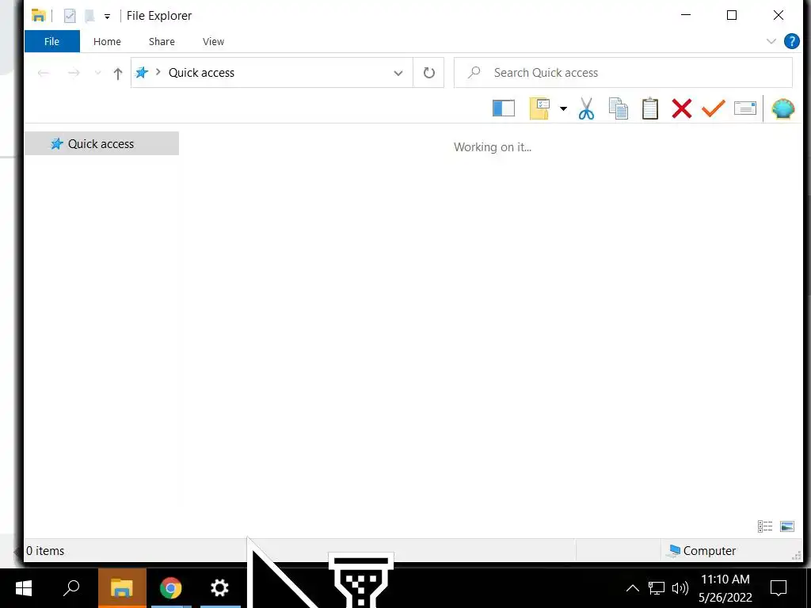Screen dimensions: 811x608
Task: Open Settings from the taskbar
Action: 220,588
